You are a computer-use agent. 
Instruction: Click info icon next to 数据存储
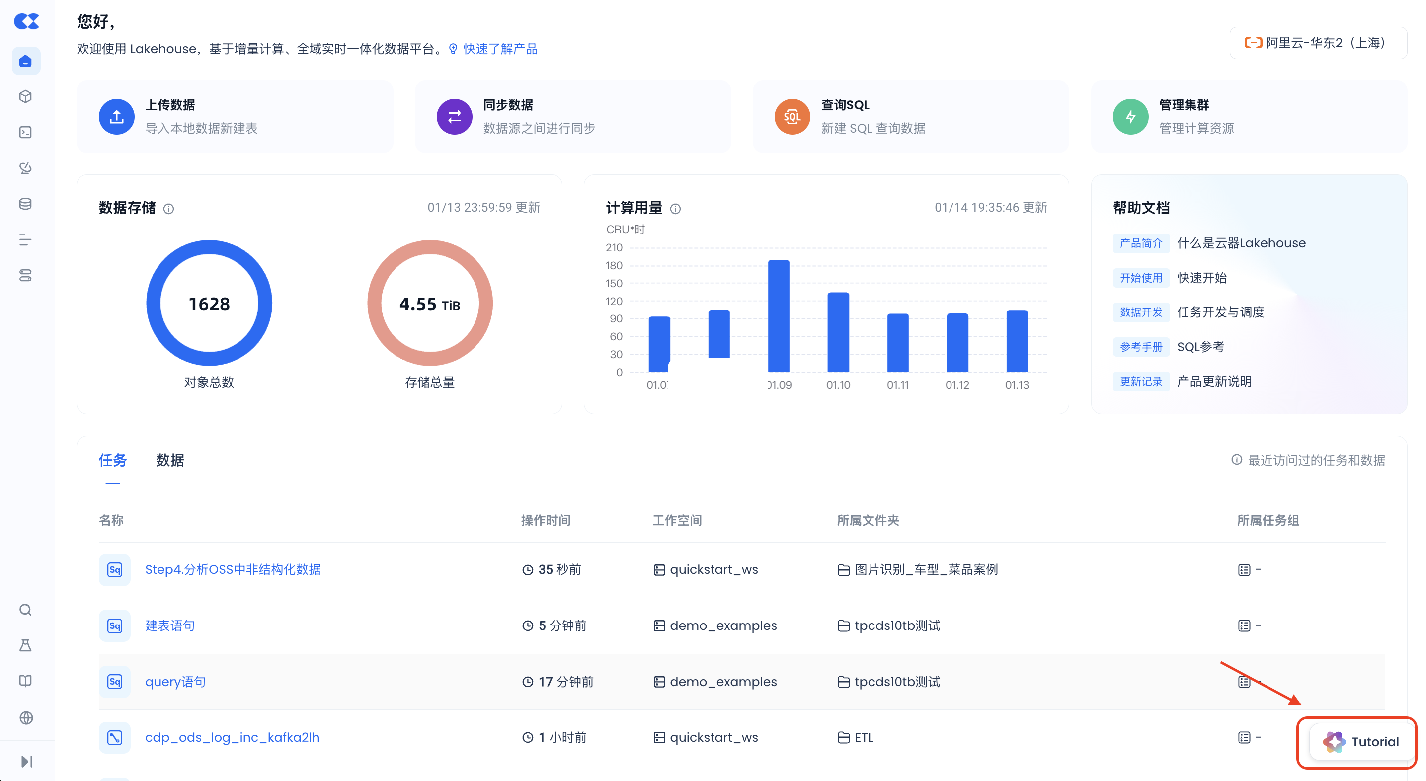(169, 209)
